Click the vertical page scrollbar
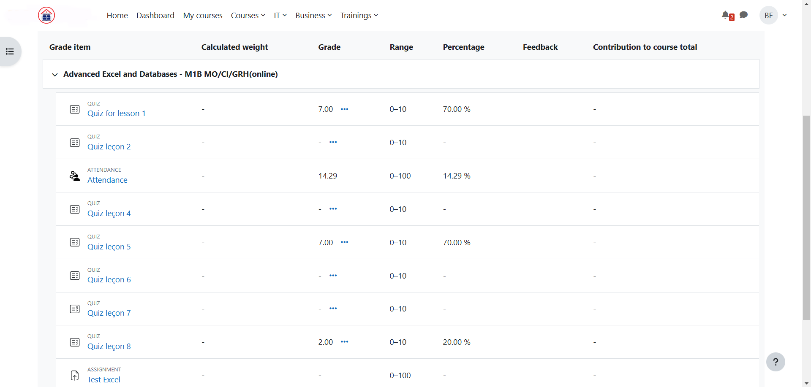The width and height of the screenshot is (811, 387). tap(806, 211)
